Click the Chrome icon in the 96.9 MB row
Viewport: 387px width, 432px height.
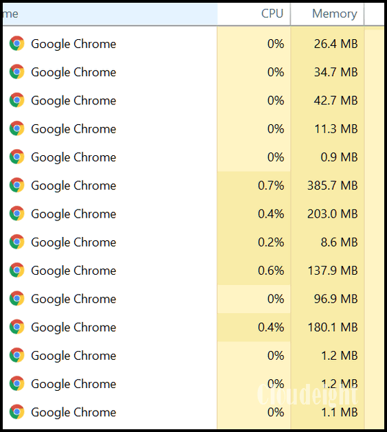16,299
